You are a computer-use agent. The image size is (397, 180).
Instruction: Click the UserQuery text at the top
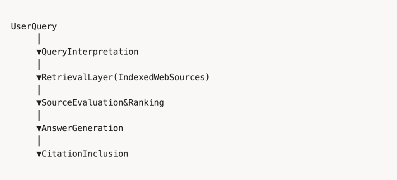coord(34,27)
